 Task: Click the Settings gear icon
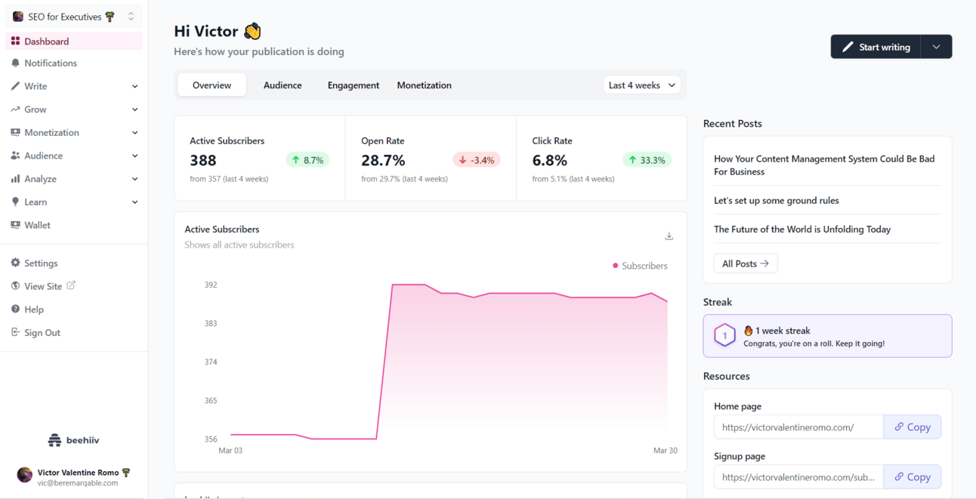point(15,263)
